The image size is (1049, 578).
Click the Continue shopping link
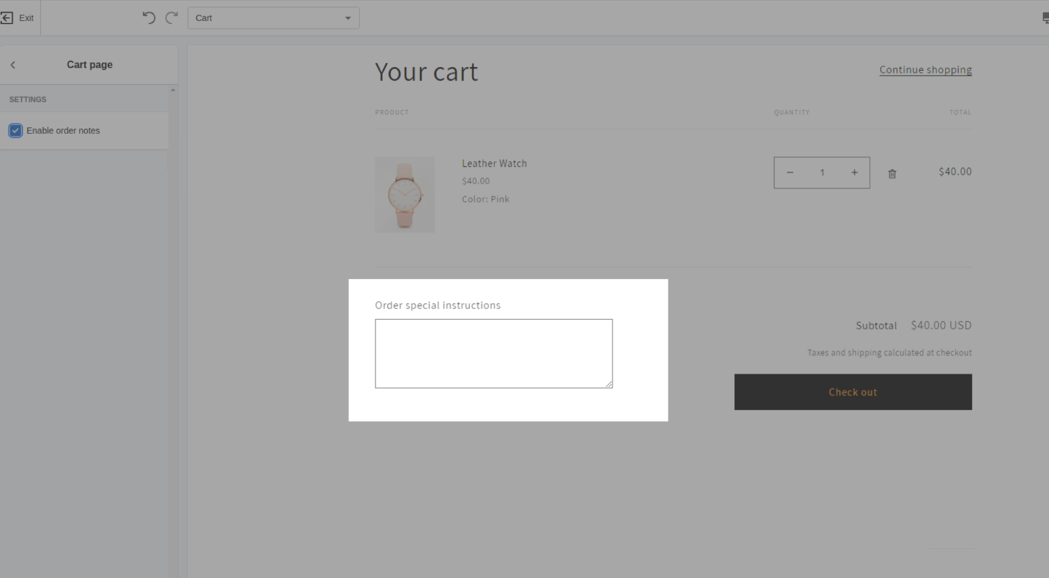point(925,69)
